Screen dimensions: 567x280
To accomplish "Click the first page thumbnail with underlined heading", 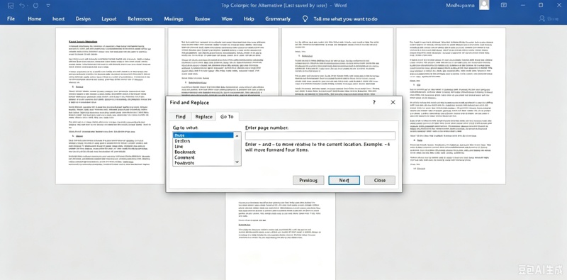I will [x=110, y=106].
